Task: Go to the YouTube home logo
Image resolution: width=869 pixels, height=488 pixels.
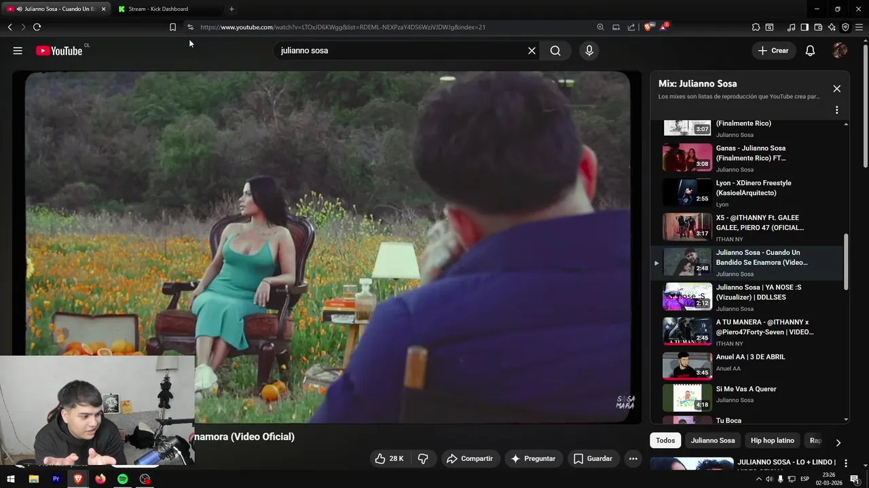Action: [59, 51]
